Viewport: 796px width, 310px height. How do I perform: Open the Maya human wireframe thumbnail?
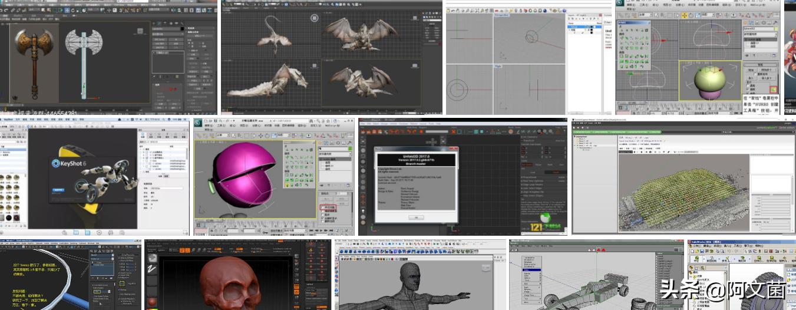point(421,274)
